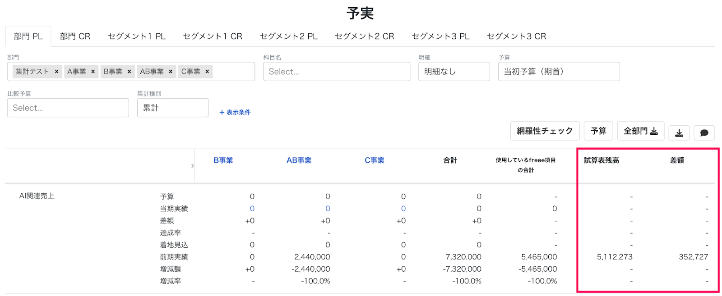The height and width of the screenshot is (296, 722).
Task: Click the 使用しているfreee項目の合計 column header
Action: pyautogui.click(x=526, y=165)
